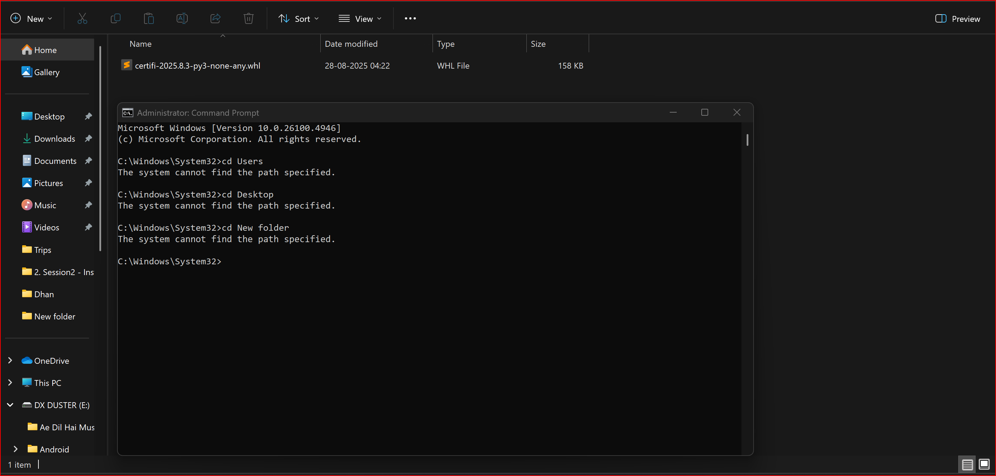This screenshot has height=476, width=996.
Task: Expand the Android folder node
Action: pos(16,449)
